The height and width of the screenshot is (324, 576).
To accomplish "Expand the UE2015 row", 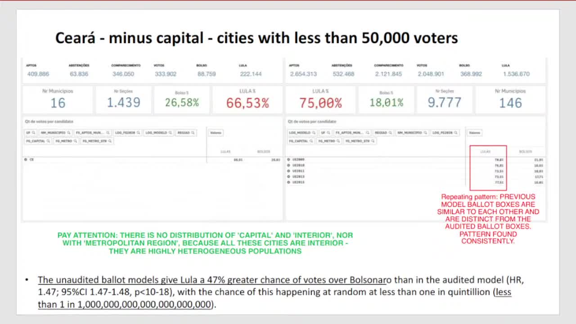I will click(x=288, y=182).
